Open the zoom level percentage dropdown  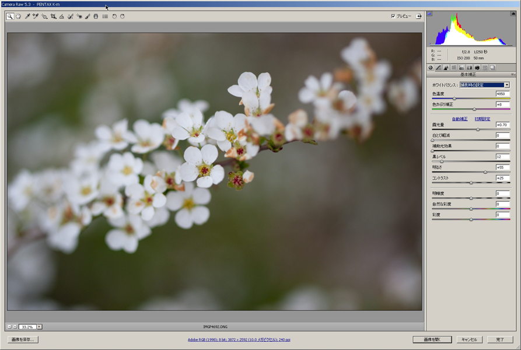[x=39, y=327]
